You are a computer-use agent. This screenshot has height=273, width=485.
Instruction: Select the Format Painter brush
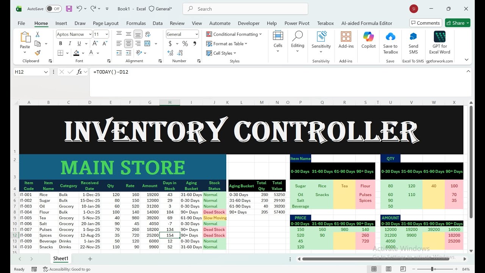[x=38, y=53]
